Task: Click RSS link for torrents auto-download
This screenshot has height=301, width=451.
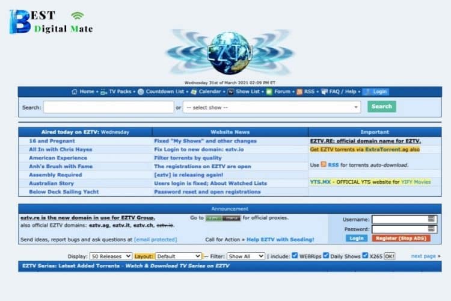Action: pyautogui.click(x=333, y=165)
